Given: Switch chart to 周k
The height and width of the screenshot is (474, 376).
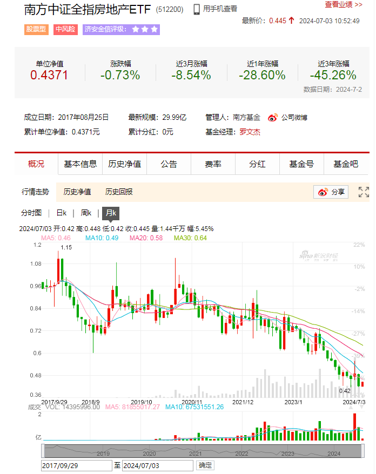Looking at the screenshot, I should 86,213.
